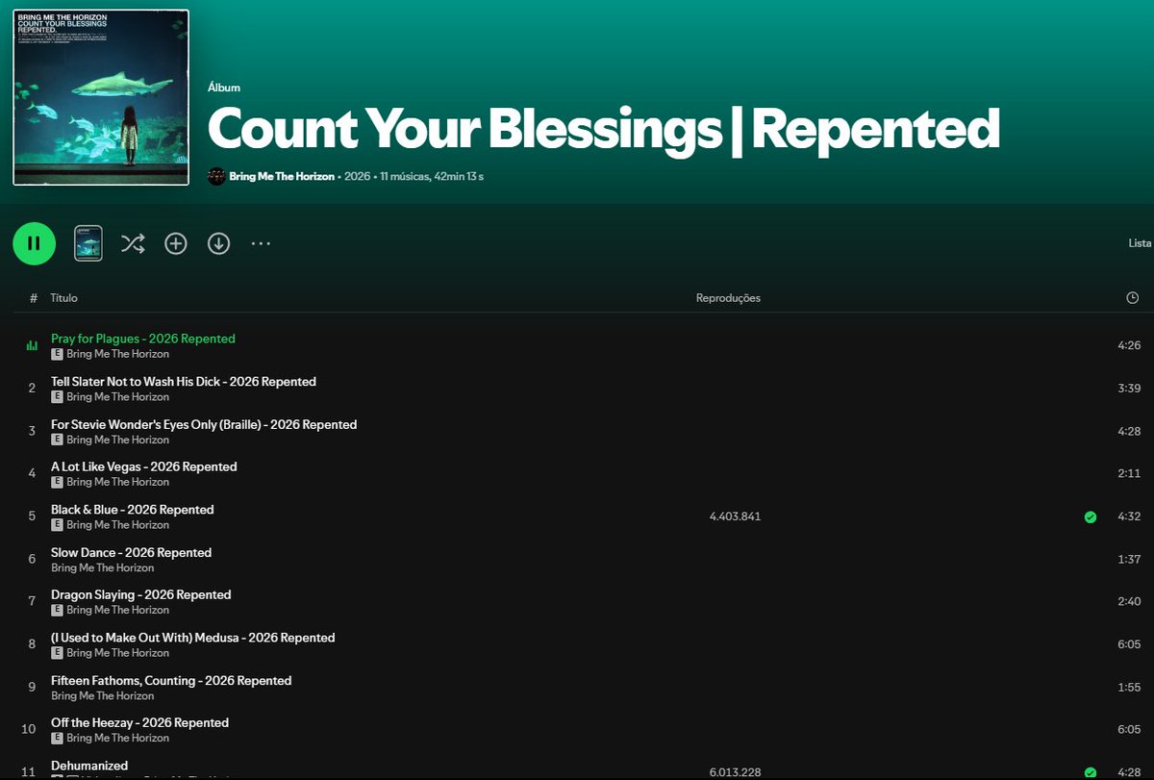Click track number 5 beside Black & Blue
This screenshot has height=780, width=1154.
pyautogui.click(x=32, y=516)
